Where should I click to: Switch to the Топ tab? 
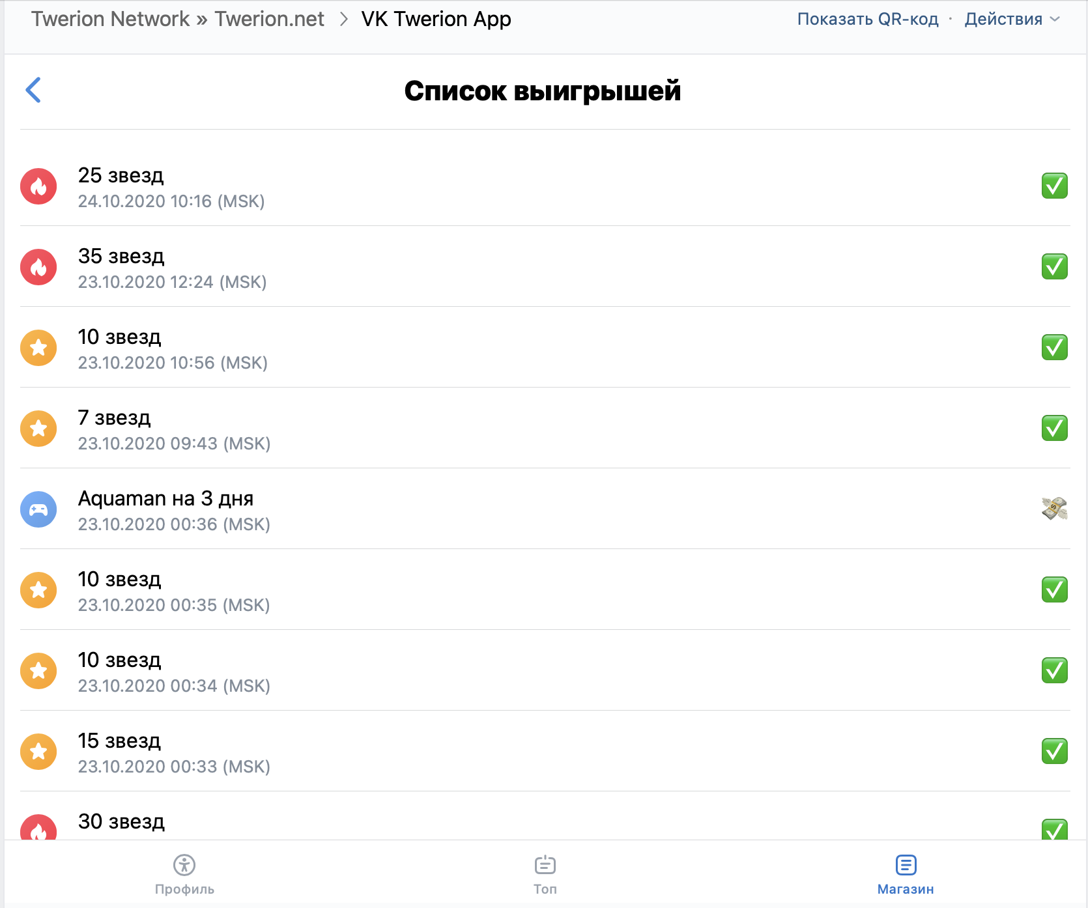tap(545, 875)
